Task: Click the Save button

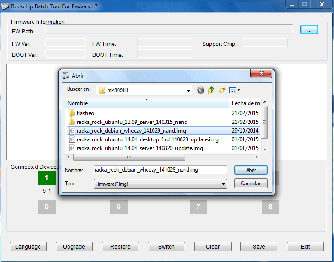Action: [259, 247]
